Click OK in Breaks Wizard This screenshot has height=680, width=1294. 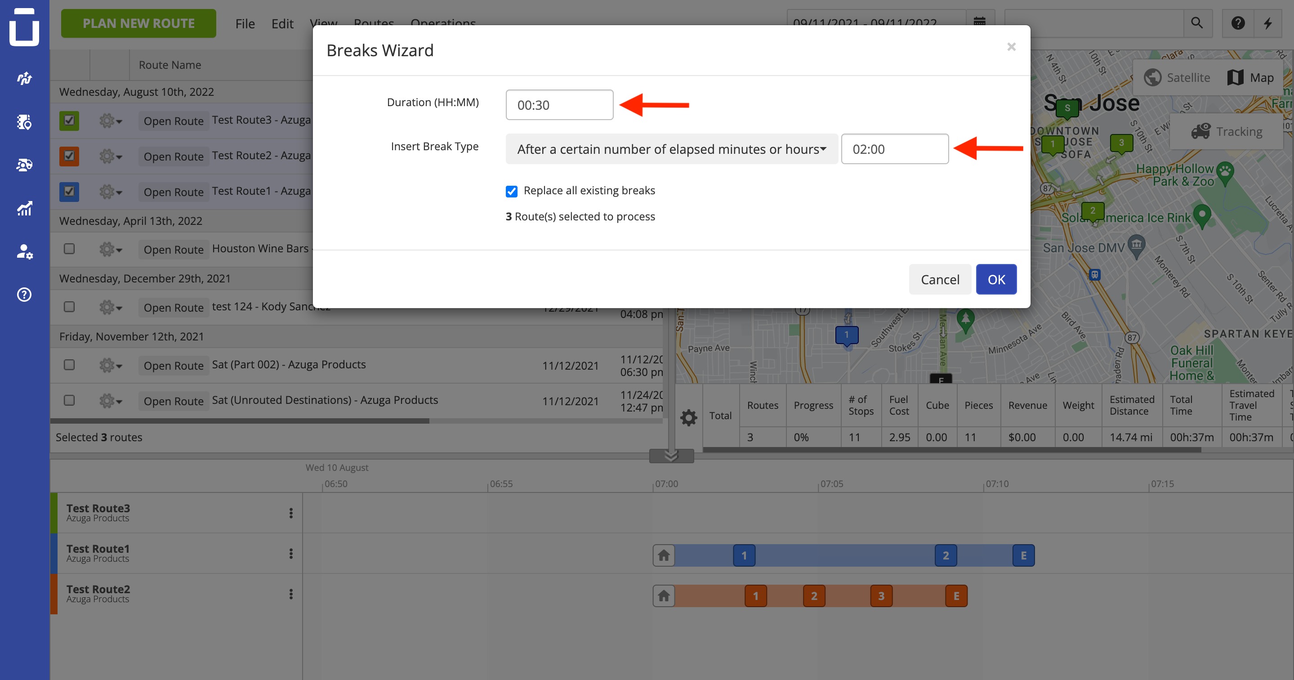pos(996,279)
